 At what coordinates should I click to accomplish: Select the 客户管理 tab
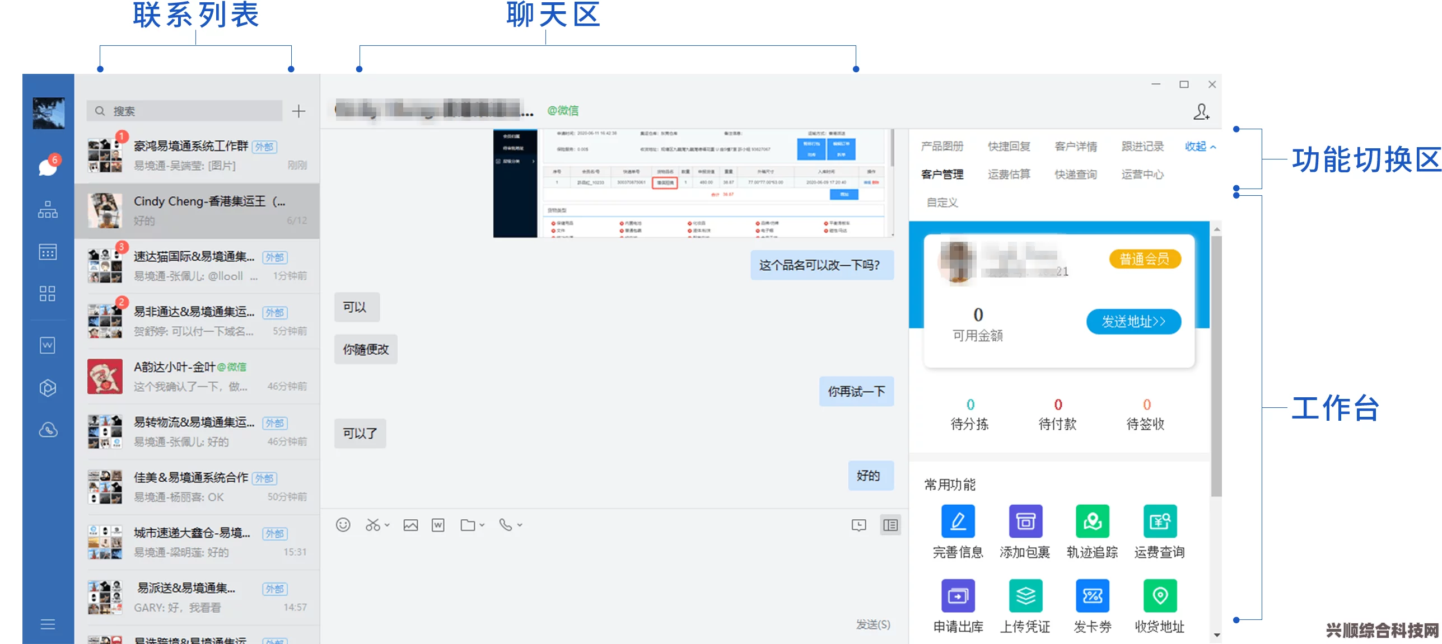click(942, 175)
